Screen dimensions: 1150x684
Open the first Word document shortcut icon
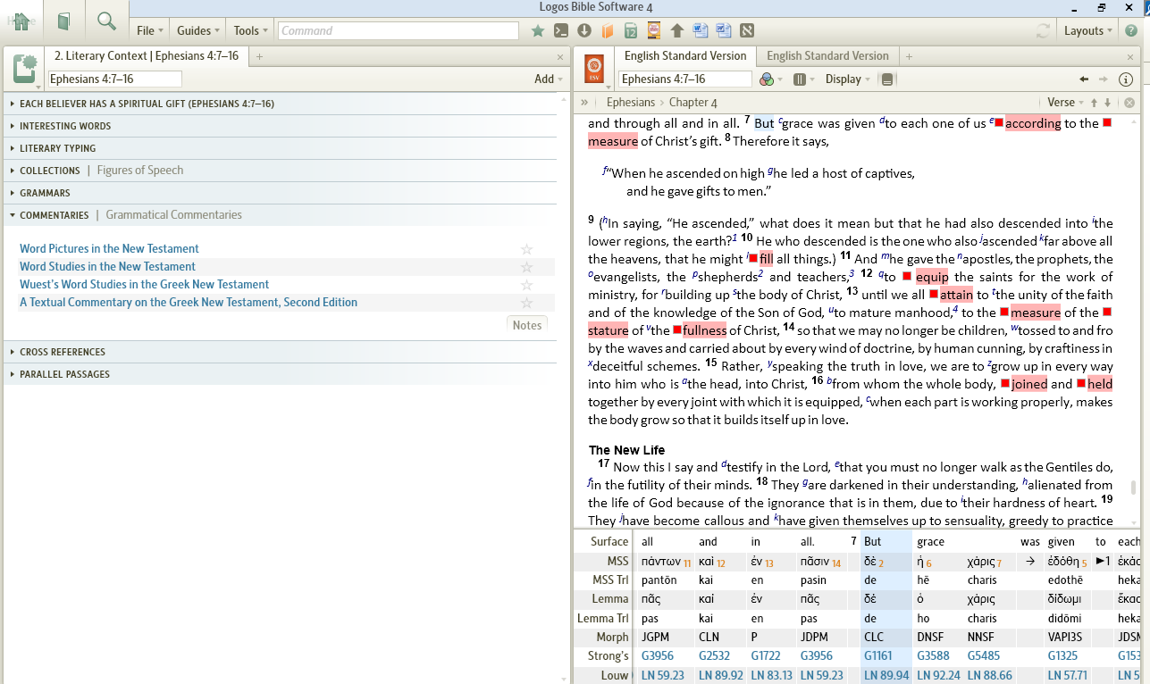[701, 31]
